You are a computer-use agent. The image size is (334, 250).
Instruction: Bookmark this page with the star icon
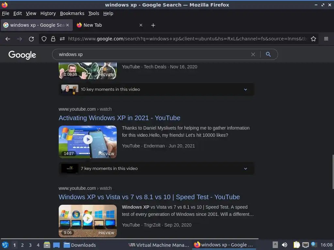[313, 39]
